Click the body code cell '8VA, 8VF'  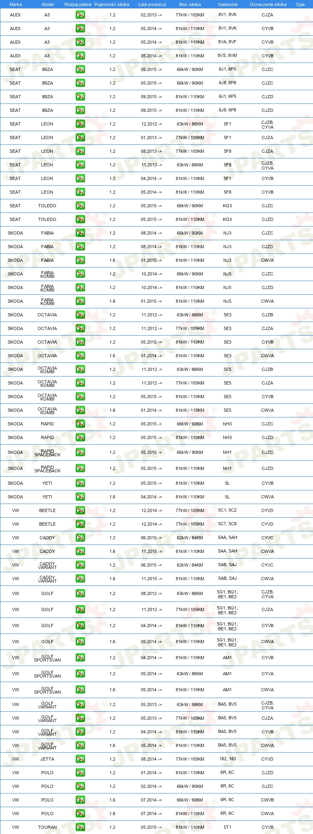[227, 42]
